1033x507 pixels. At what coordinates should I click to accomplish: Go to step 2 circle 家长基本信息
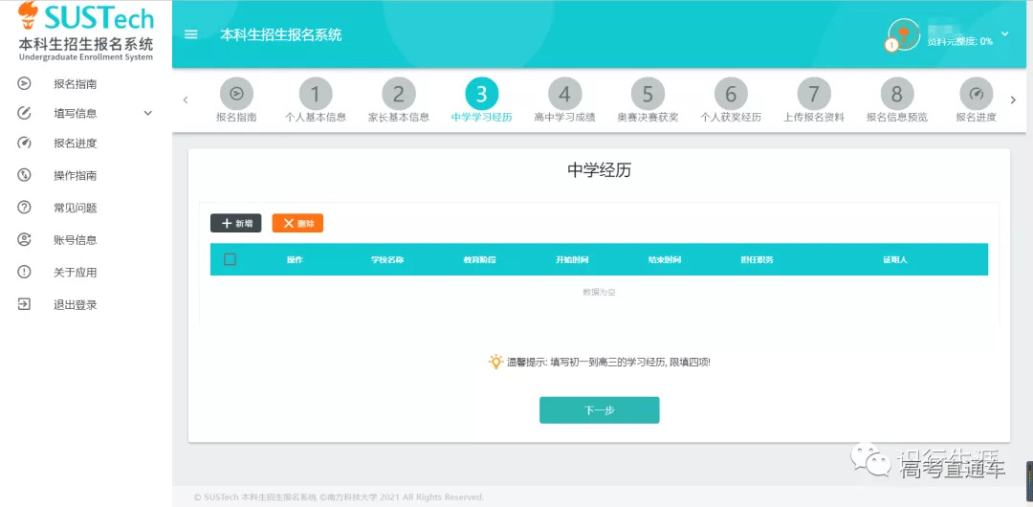click(399, 95)
